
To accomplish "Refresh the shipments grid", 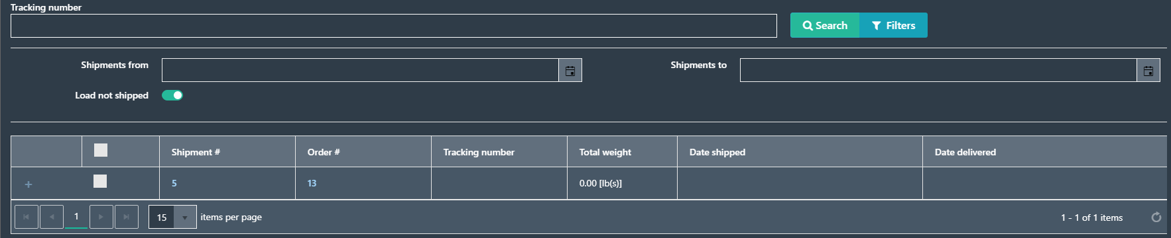I will [x=1156, y=218].
